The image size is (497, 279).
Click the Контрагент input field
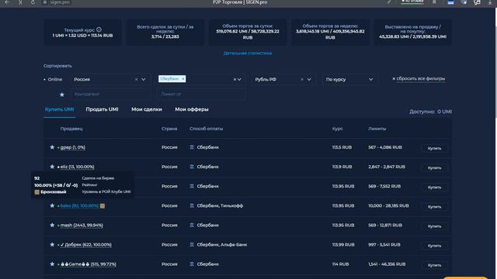point(110,95)
